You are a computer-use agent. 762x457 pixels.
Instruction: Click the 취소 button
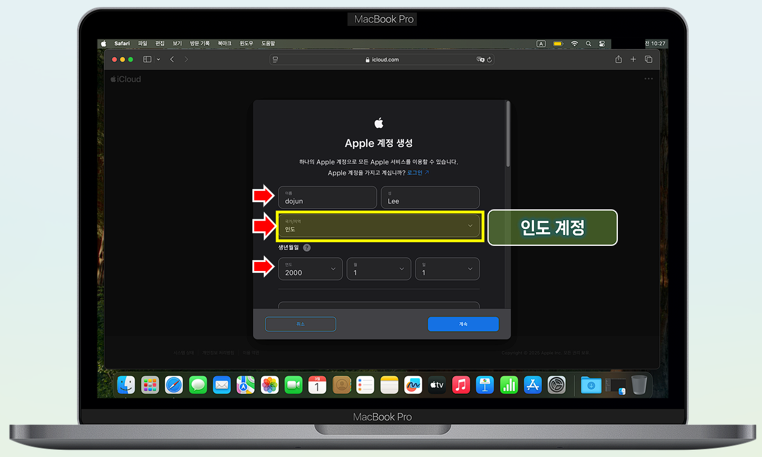coord(300,324)
